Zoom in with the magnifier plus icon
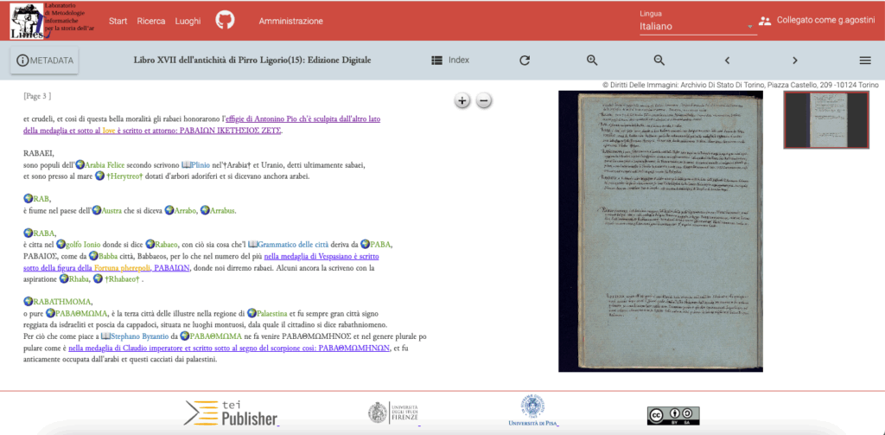The image size is (885, 435). [592, 61]
